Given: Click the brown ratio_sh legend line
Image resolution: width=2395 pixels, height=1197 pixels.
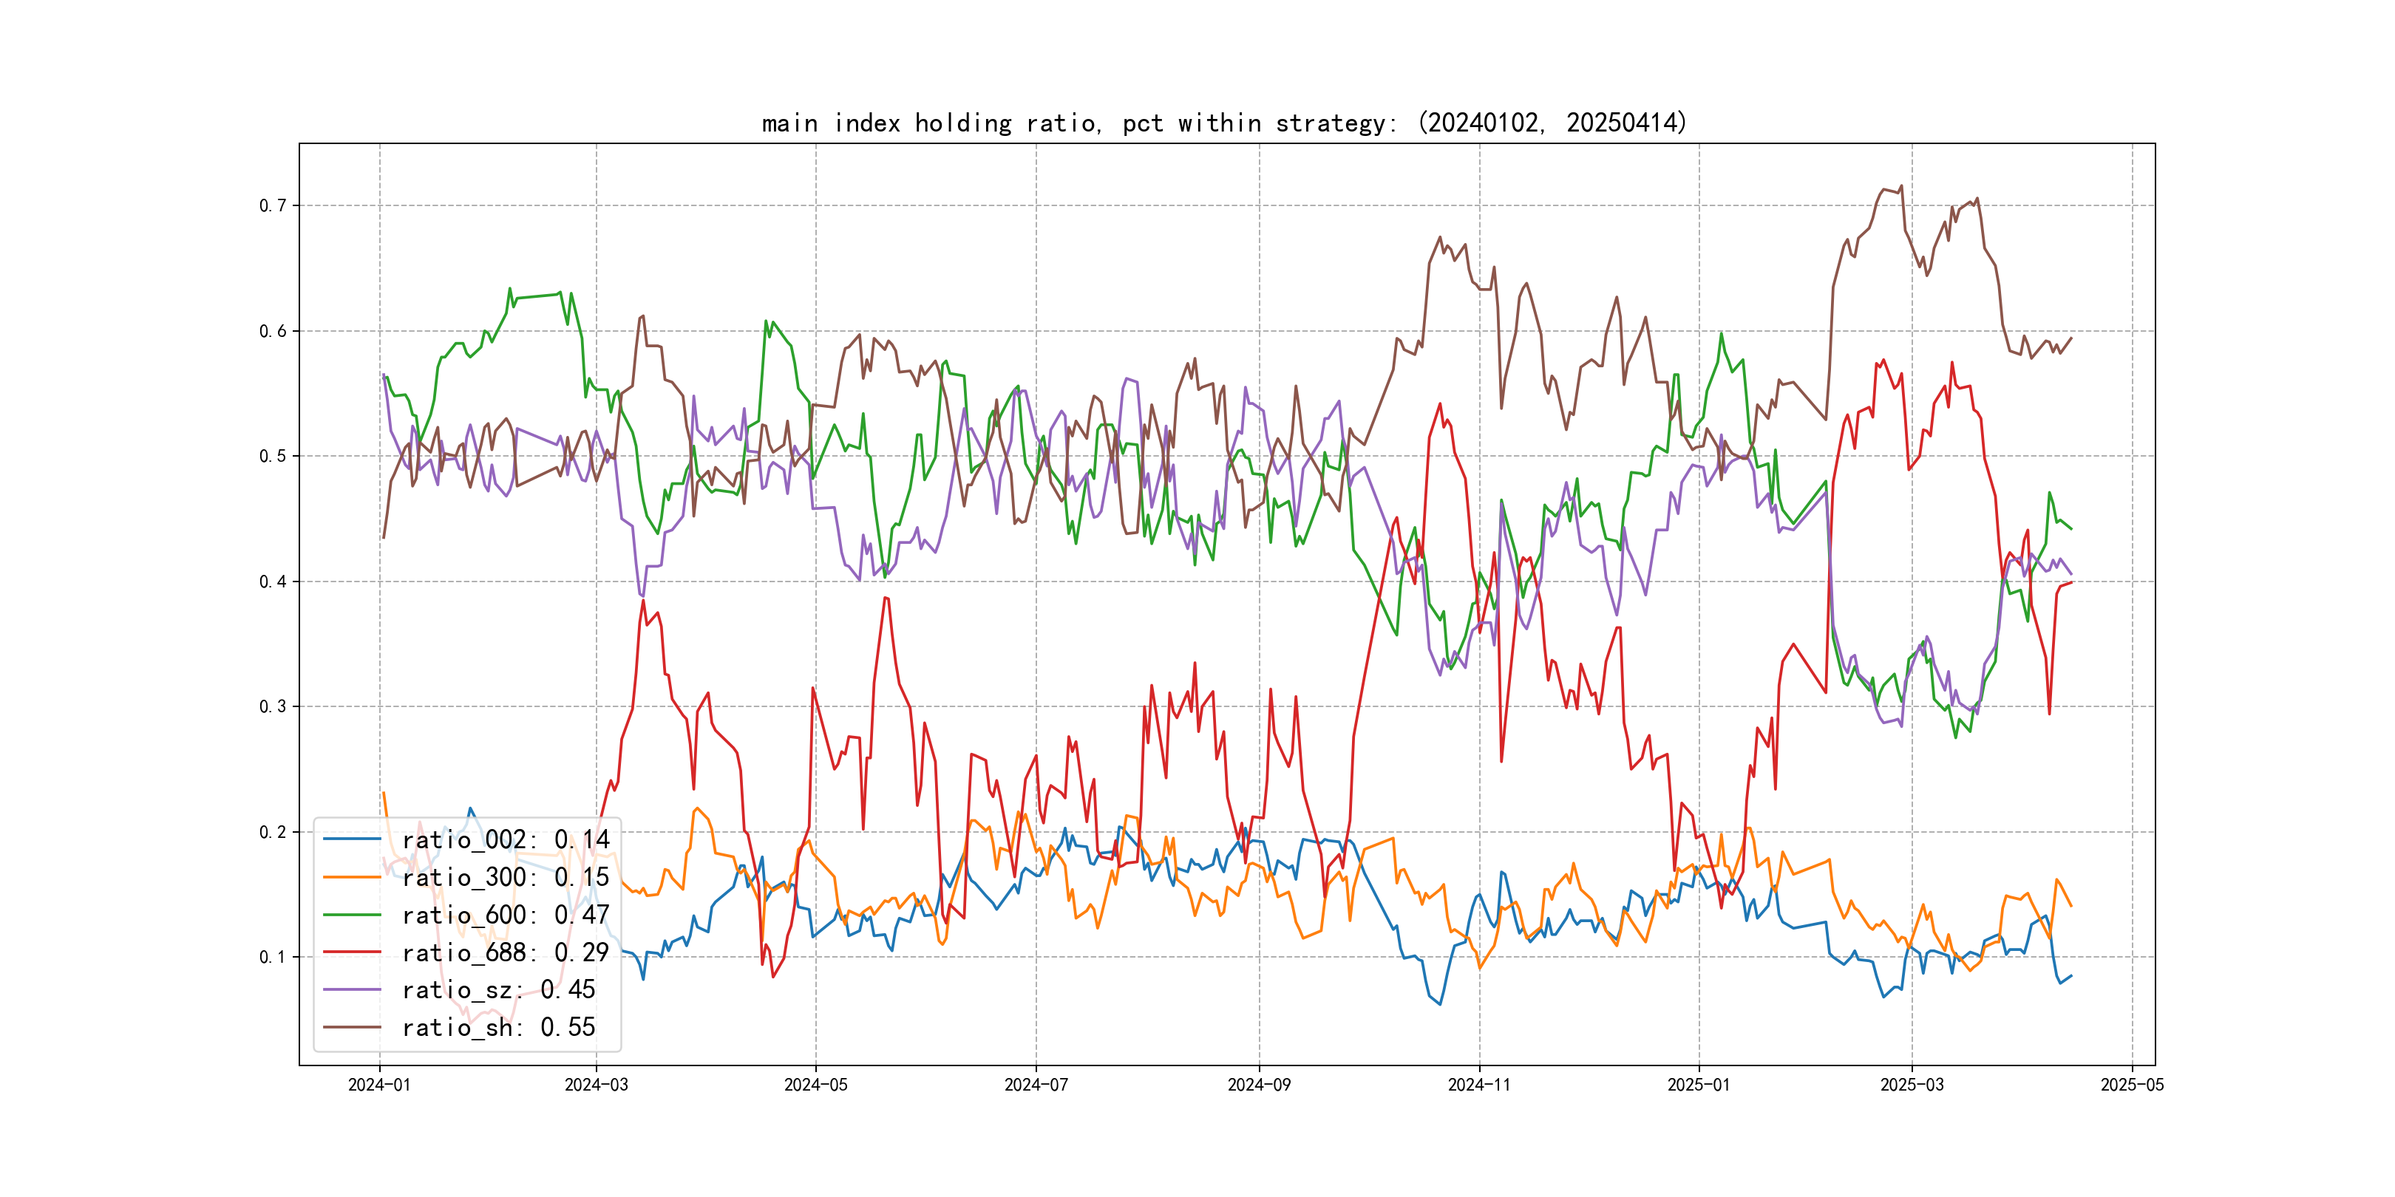Looking at the screenshot, I should click(x=351, y=1027).
